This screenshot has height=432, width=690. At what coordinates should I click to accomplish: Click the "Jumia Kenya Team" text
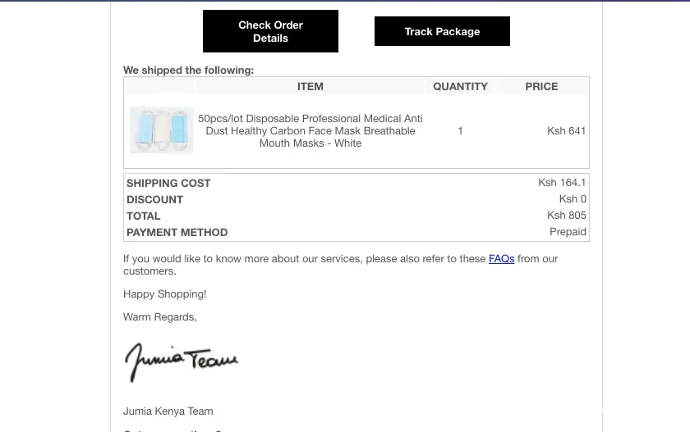tap(168, 412)
